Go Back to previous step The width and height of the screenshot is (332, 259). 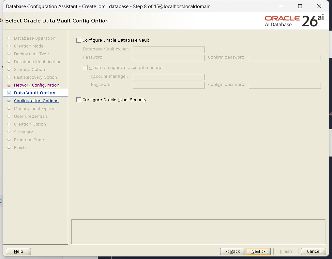[x=233, y=252]
